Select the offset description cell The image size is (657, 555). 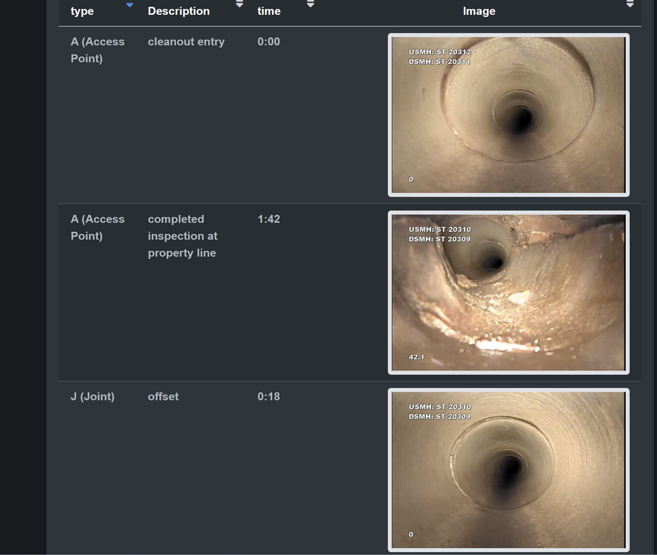tap(163, 397)
